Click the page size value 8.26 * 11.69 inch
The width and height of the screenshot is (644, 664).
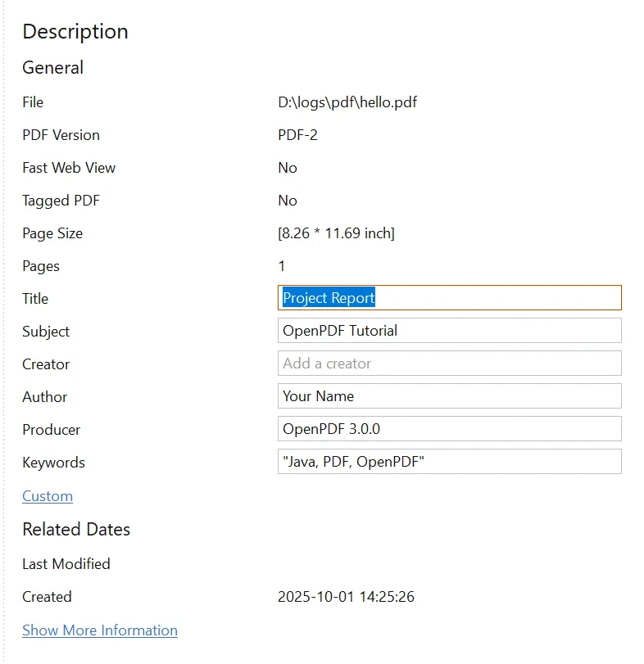pyautogui.click(x=336, y=233)
